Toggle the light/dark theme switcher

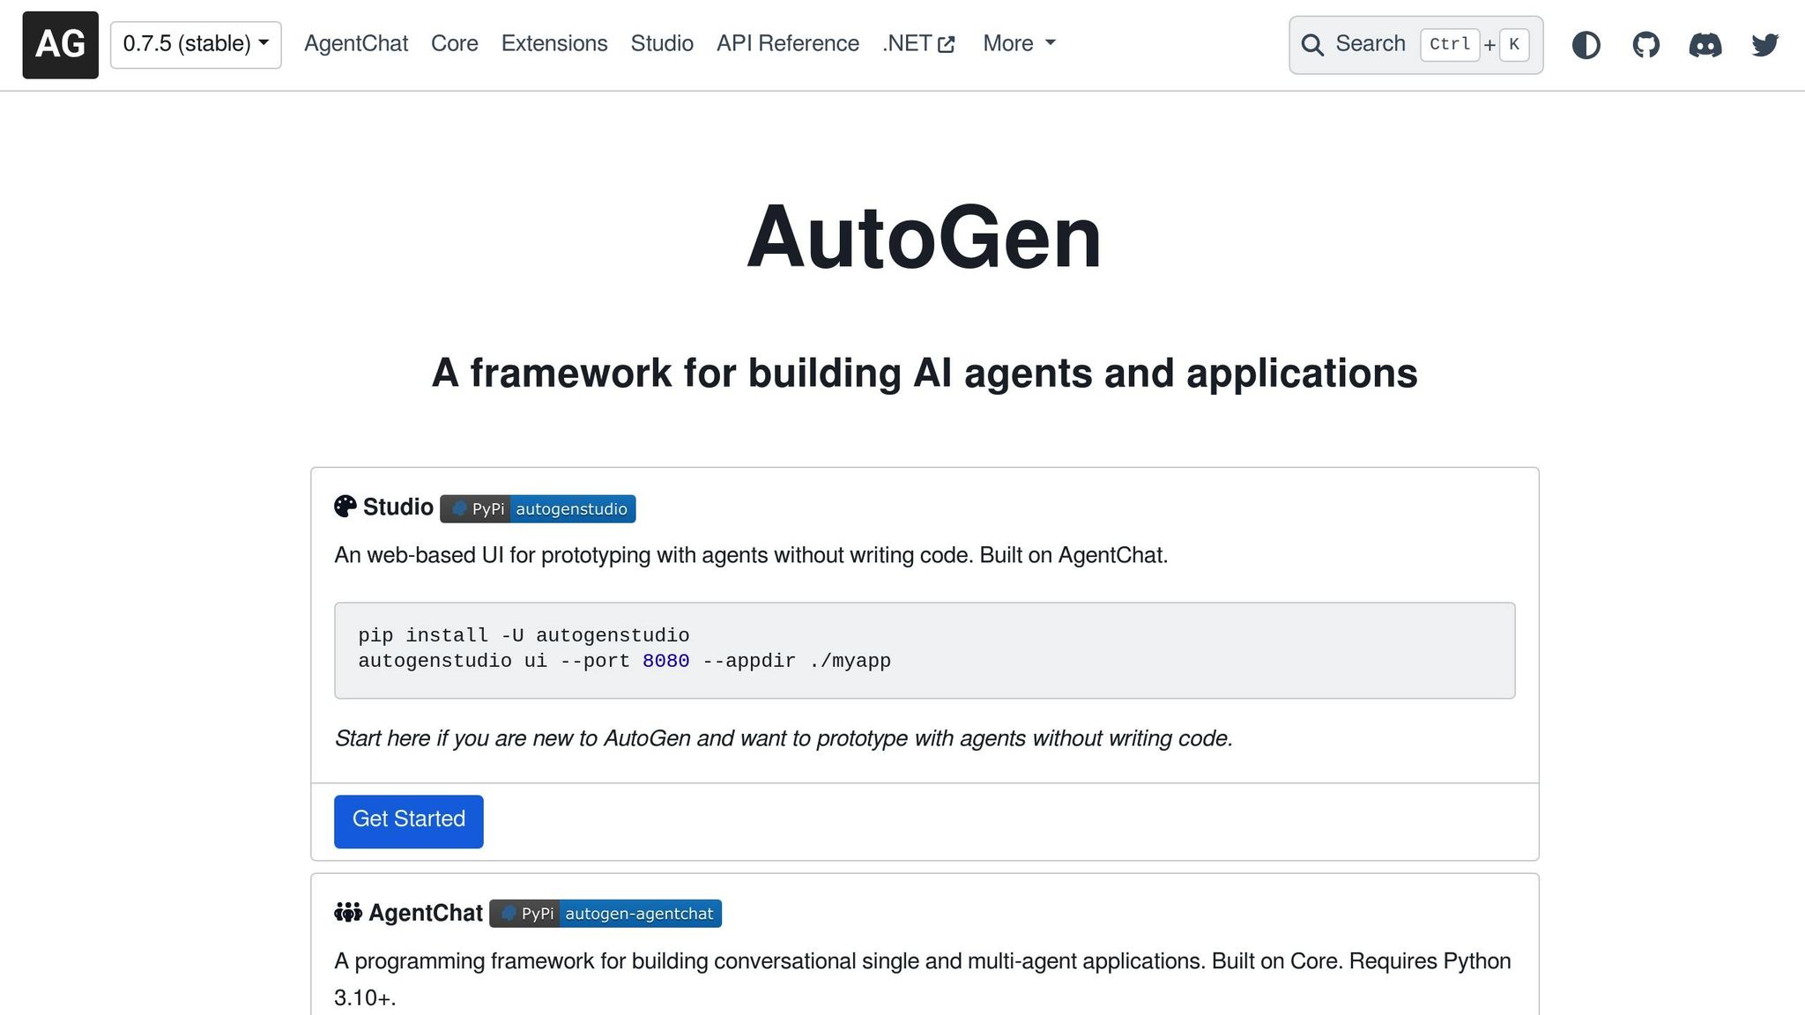1586,45
